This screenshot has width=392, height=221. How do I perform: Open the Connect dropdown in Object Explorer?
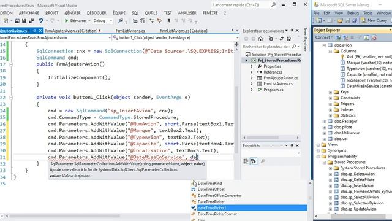click(324, 37)
